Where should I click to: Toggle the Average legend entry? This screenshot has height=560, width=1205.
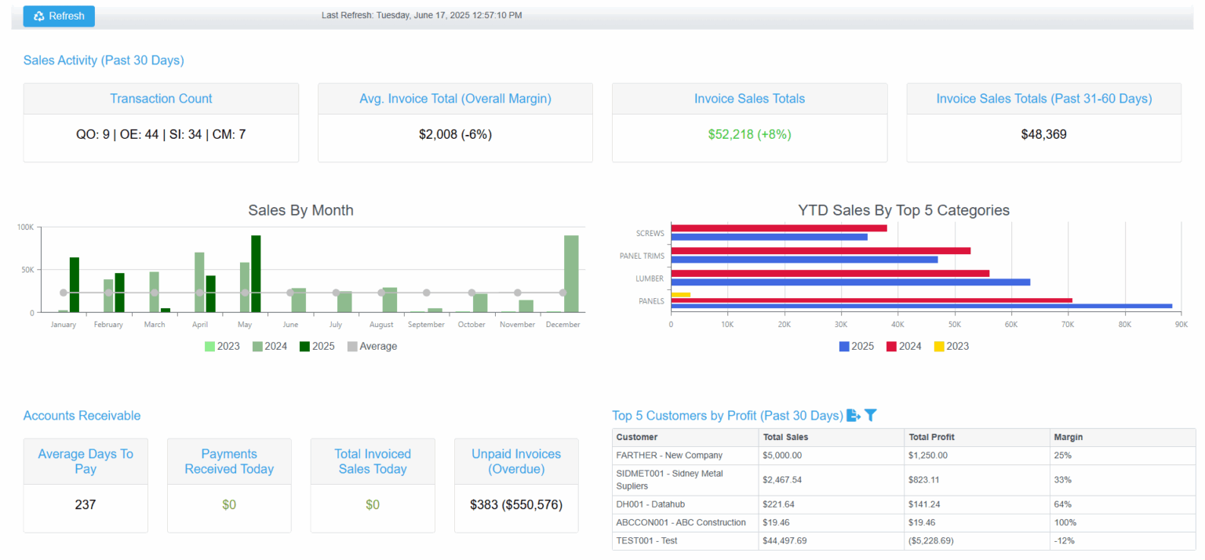pos(373,345)
